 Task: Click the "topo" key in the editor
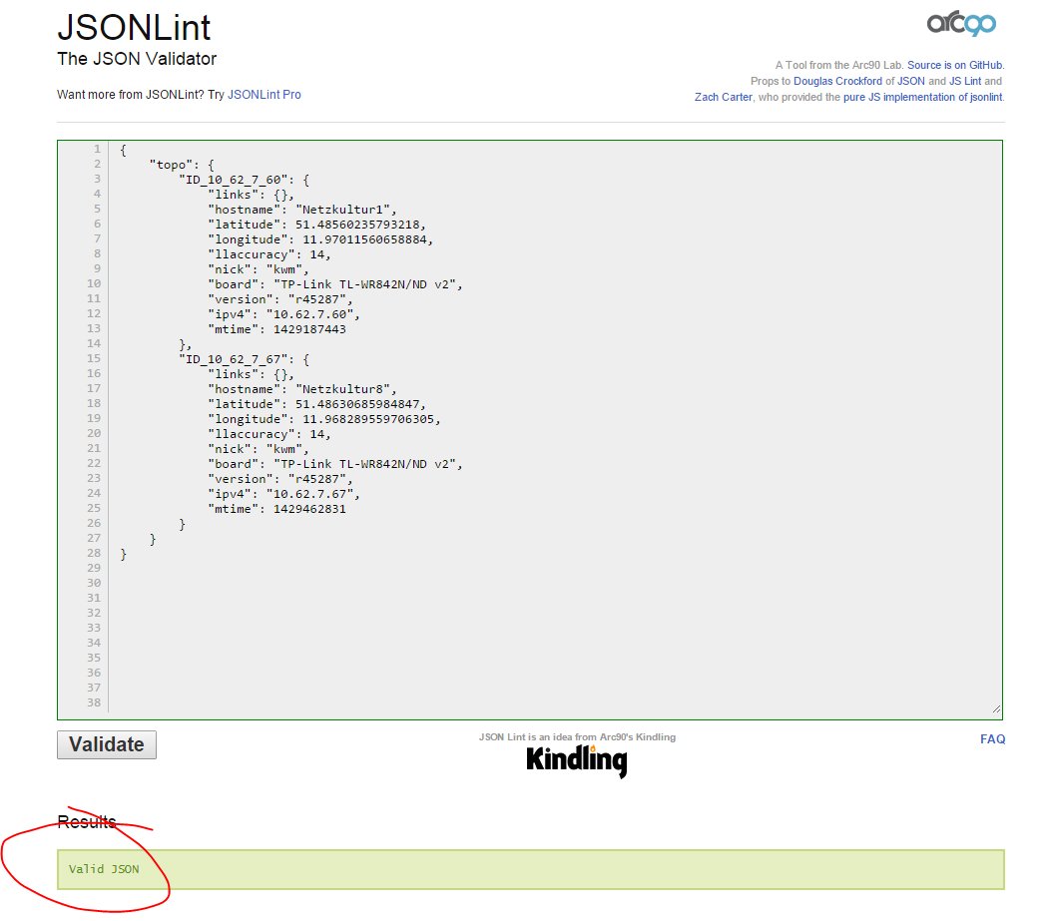[x=171, y=165]
